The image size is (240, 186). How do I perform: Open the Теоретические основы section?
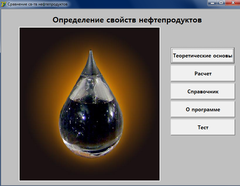[203, 55]
